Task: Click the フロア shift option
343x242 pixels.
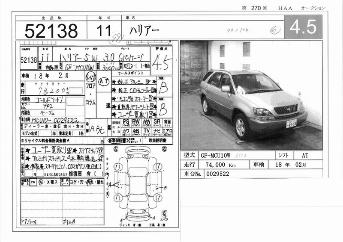Action: 90,86
